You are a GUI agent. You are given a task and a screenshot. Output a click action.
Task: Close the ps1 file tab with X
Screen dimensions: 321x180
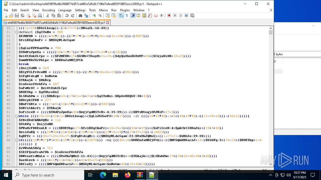click(107, 22)
